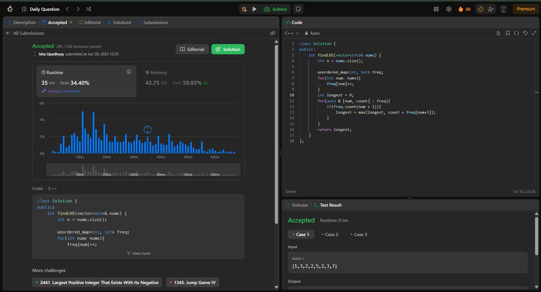Switch to the Description tab
Viewport: 541px width, 292px height.
[21, 22]
